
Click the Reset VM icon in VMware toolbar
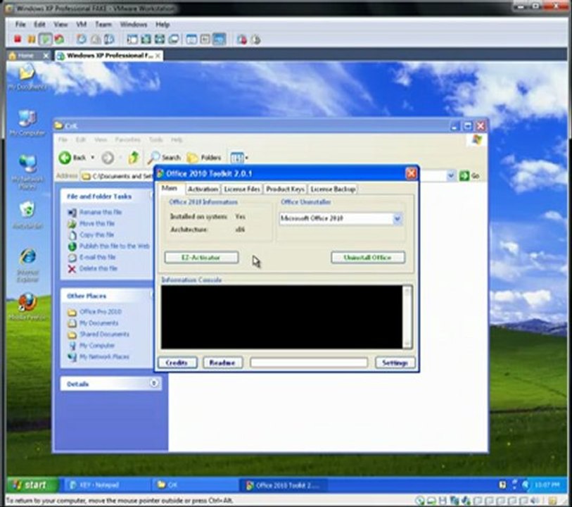[59, 39]
